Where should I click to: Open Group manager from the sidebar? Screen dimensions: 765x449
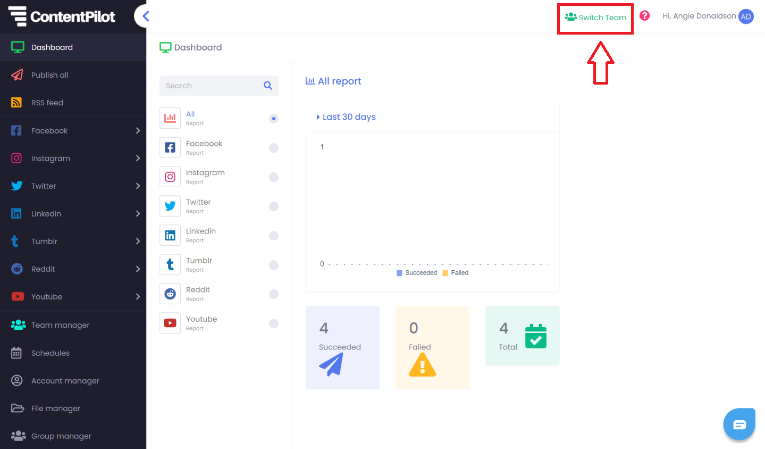tap(73, 436)
